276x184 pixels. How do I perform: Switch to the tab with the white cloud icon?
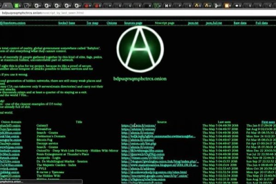click(x=238, y=6)
